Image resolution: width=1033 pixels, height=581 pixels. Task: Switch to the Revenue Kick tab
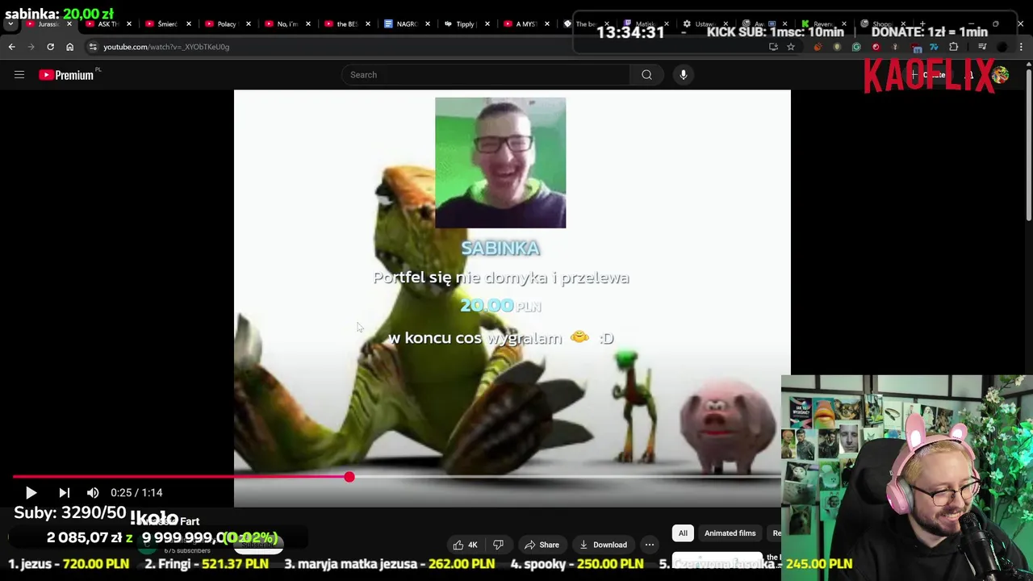[x=822, y=24]
